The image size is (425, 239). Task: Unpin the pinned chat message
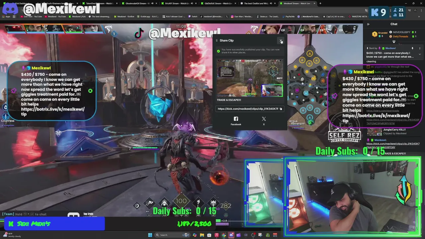(412, 48)
